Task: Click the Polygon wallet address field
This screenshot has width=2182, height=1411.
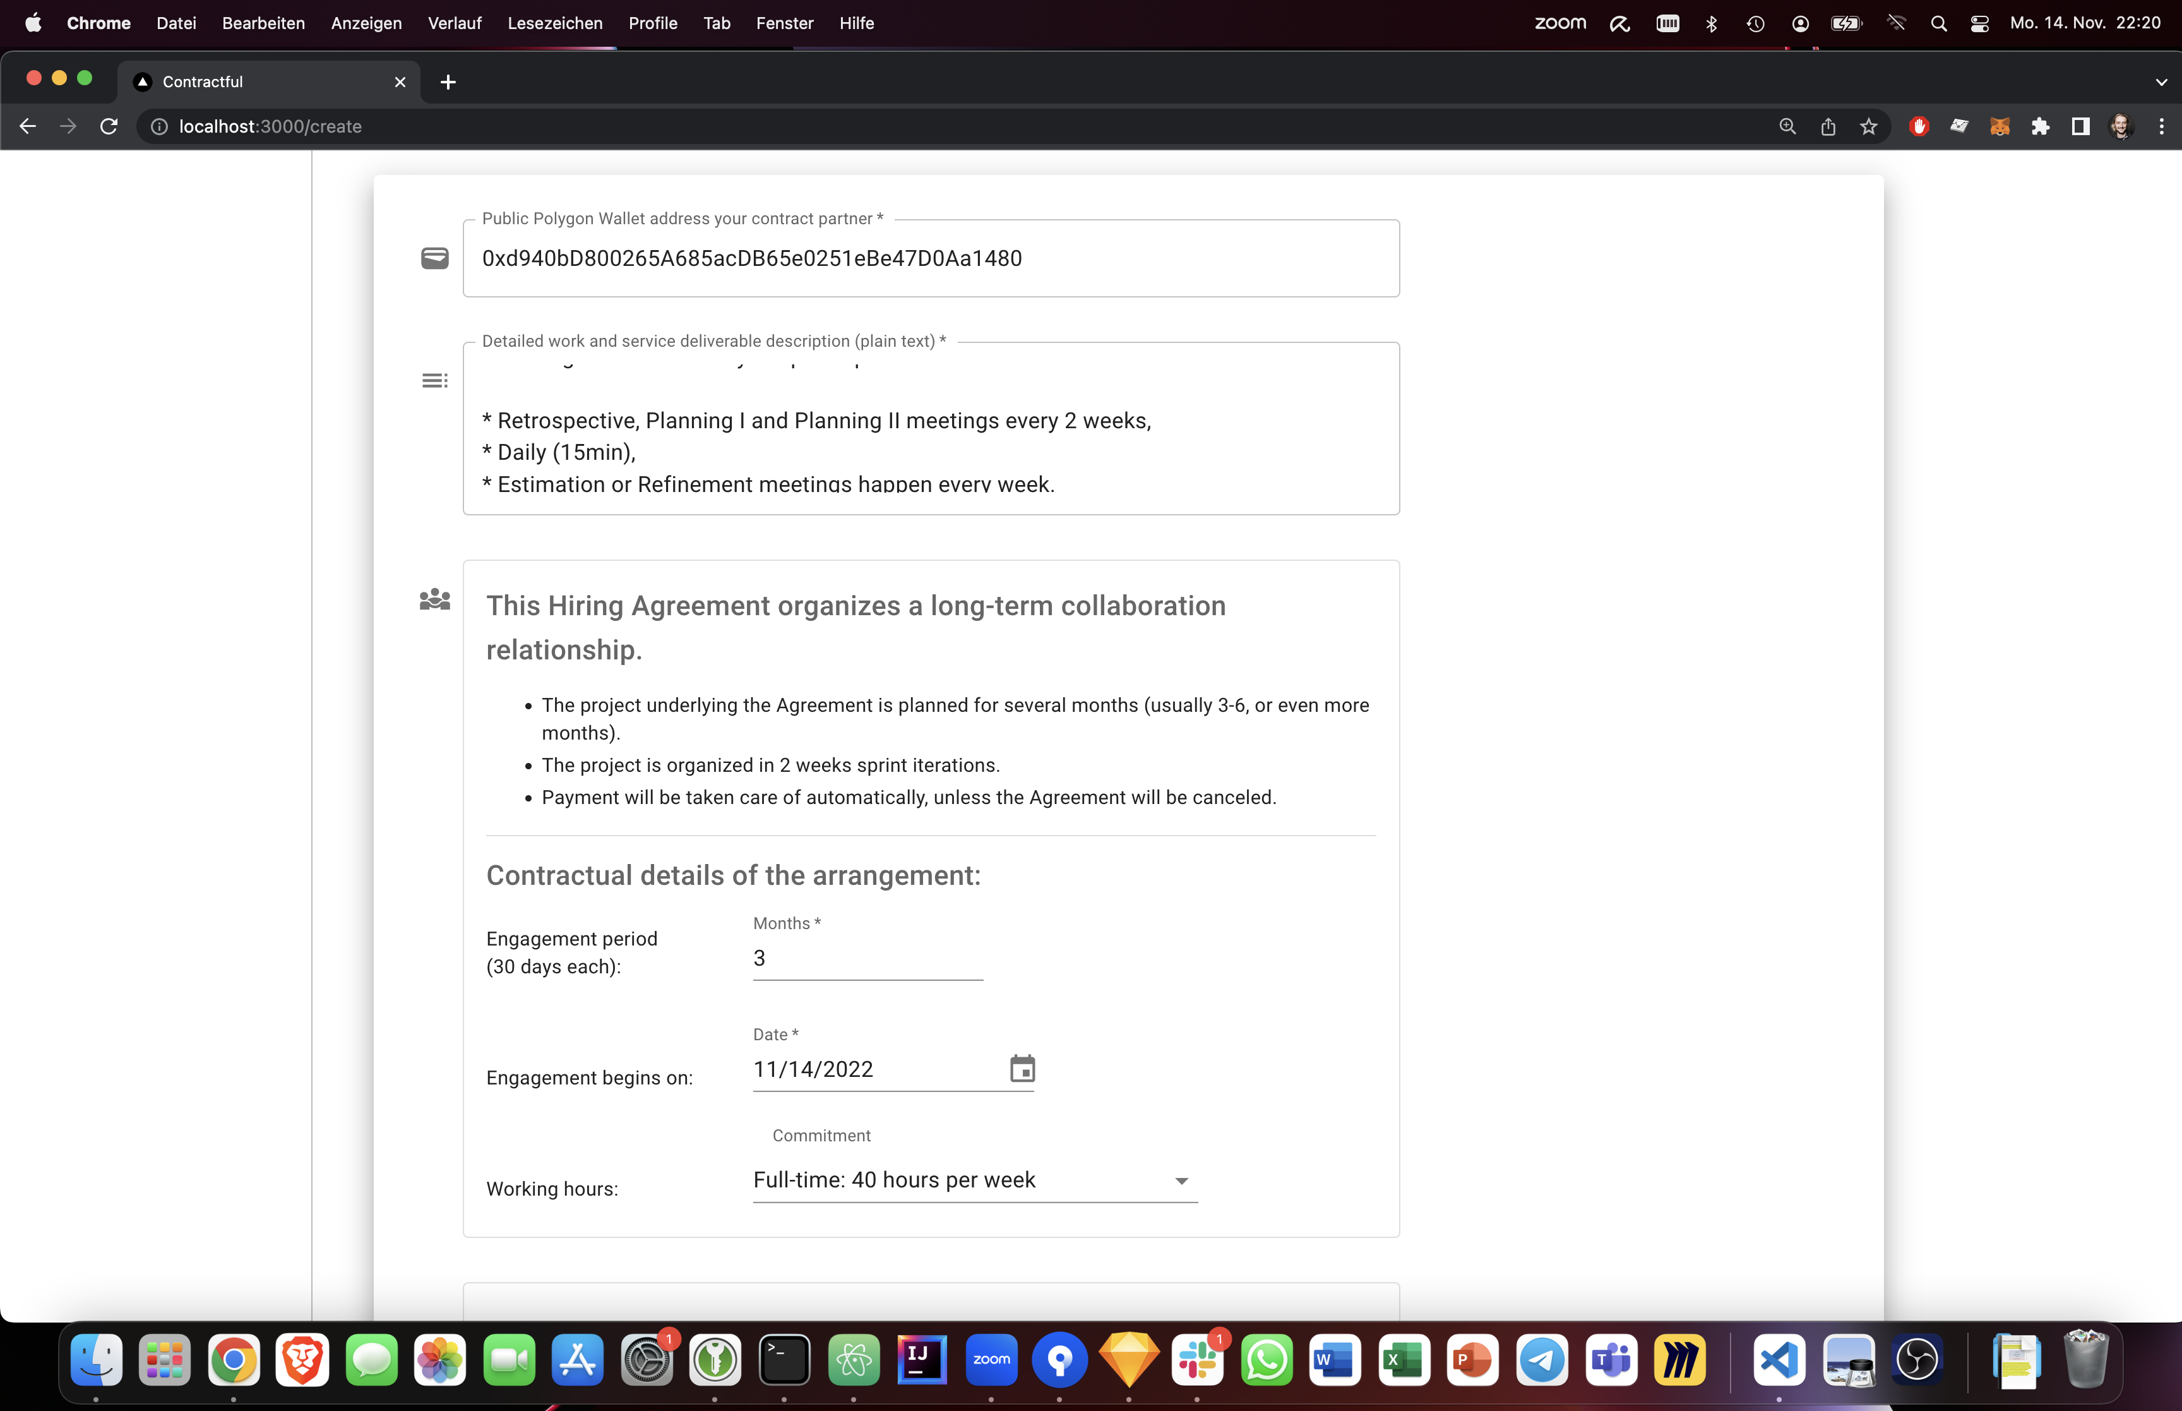Action: pyautogui.click(x=930, y=258)
